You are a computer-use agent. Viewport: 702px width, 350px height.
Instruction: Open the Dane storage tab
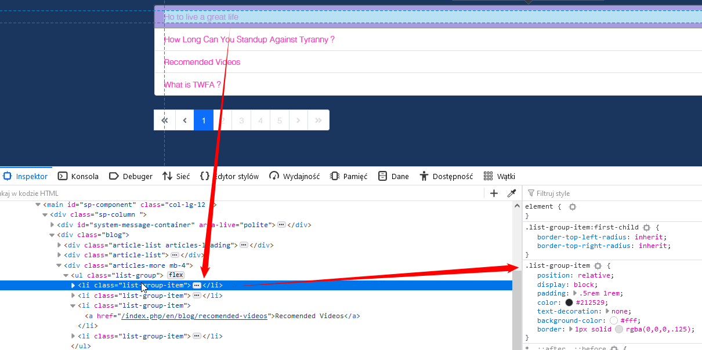pos(393,176)
